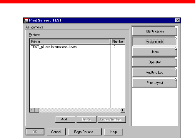This screenshot has height=138, width=195.
Task: Open the Help button
Action: click(114, 132)
